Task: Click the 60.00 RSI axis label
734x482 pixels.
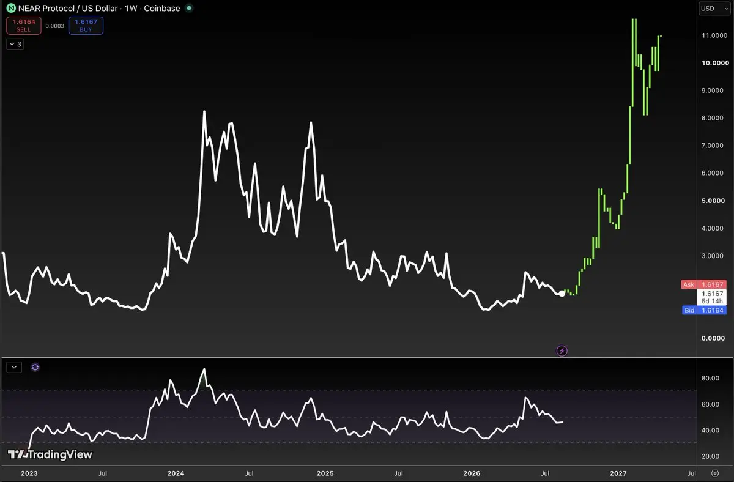Action: point(710,404)
